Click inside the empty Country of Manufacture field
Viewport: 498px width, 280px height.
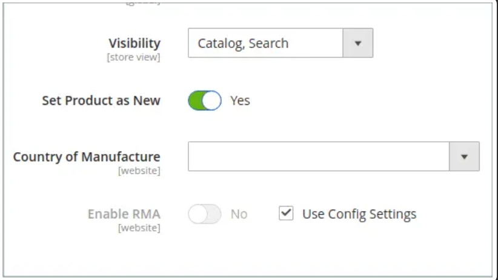(x=319, y=156)
